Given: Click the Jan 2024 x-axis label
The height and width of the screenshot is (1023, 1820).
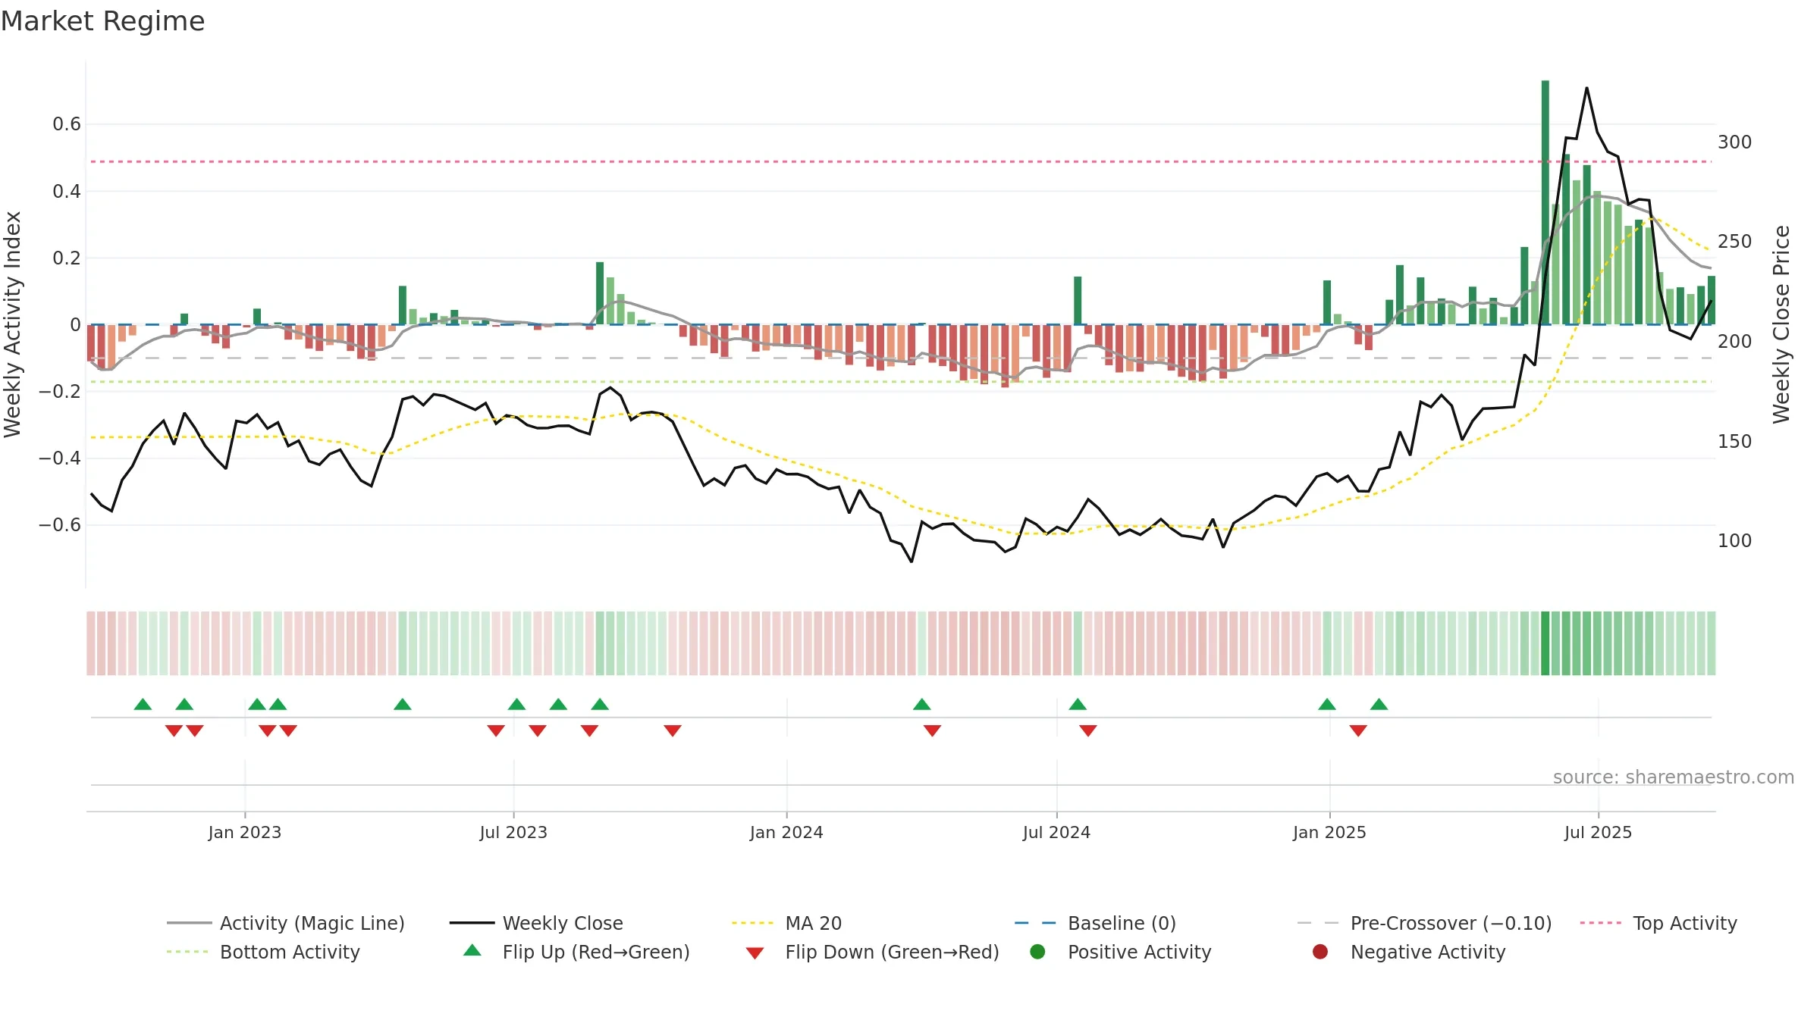Looking at the screenshot, I should [x=786, y=832].
